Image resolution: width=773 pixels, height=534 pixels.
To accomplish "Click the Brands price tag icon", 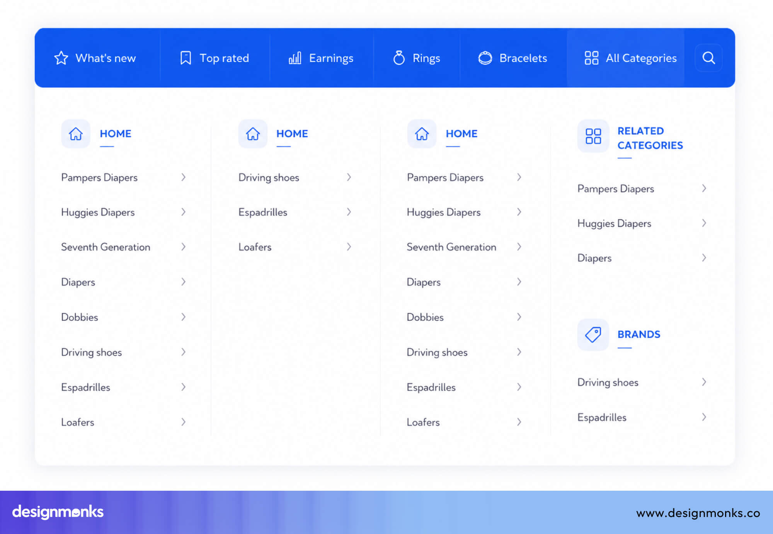I will tap(593, 335).
